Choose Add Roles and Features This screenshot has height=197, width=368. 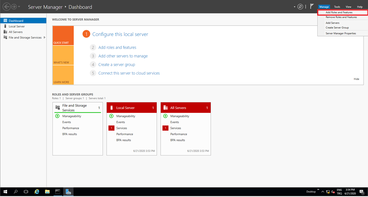click(x=343, y=12)
